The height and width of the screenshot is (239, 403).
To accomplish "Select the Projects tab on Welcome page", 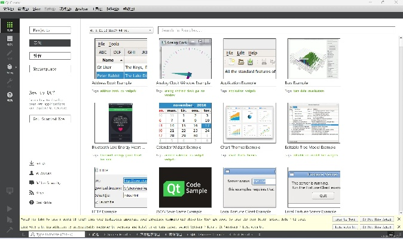I will pos(50,30).
